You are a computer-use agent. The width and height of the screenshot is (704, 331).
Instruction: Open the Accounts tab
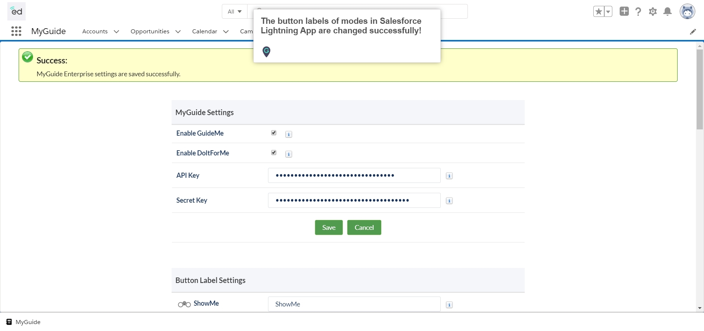[95, 32]
